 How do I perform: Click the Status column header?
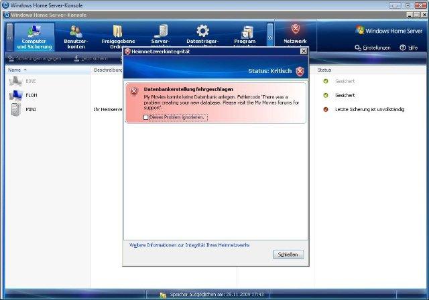pyautogui.click(x=324, y=70)
